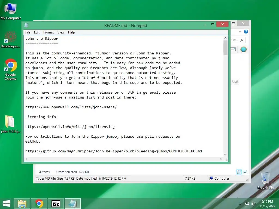The width and height of the screenshot is (279, 209).
Task: Click the search magnifier in Explorer window
Action: 242,40
